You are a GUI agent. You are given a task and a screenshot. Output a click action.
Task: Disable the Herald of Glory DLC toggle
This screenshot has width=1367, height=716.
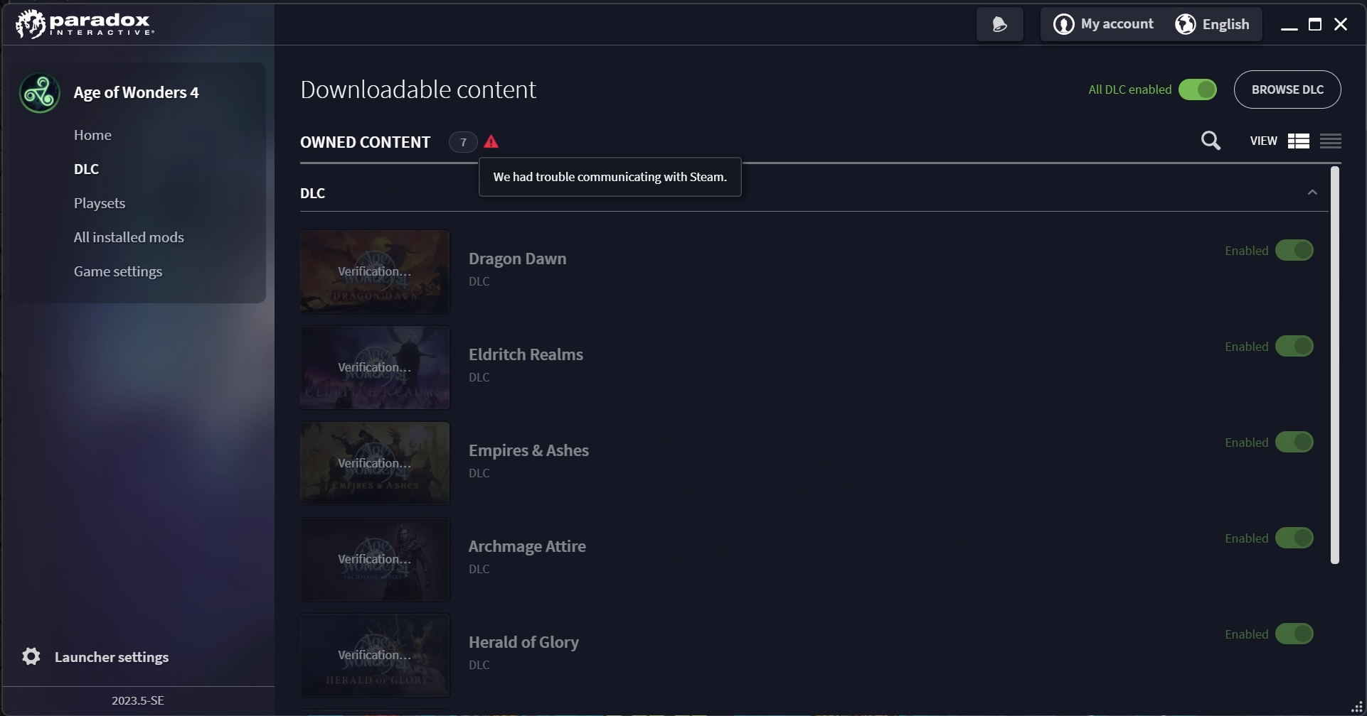1294,634
